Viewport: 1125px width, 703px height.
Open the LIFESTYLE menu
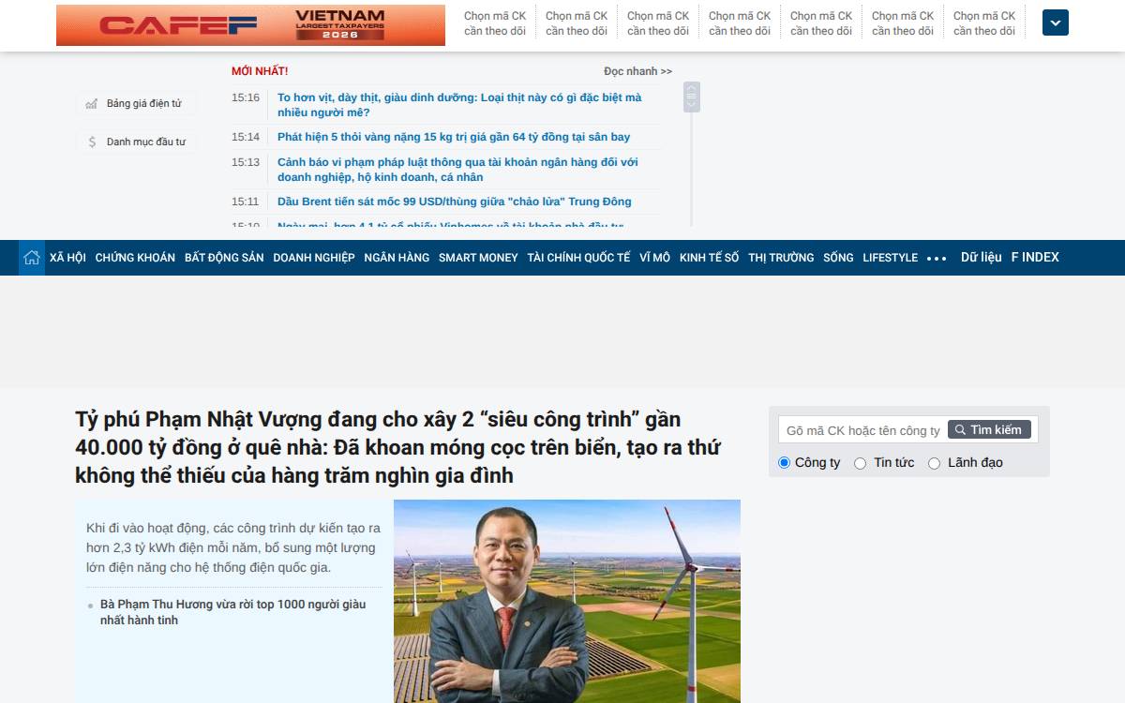891,258
